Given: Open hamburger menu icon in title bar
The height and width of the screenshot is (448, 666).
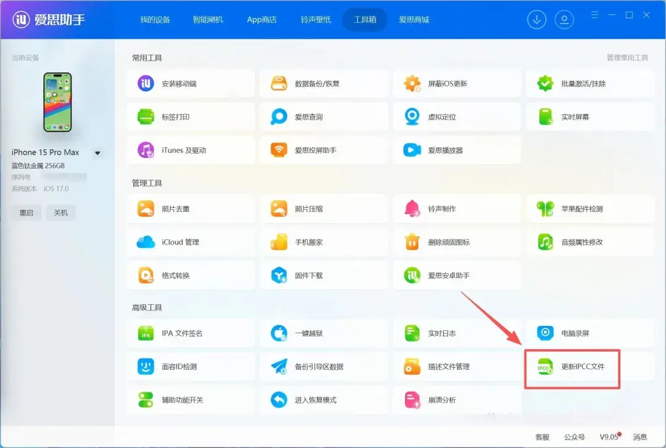Looking at the screenshot, I should pyautogui.click(x=594, y=15).
